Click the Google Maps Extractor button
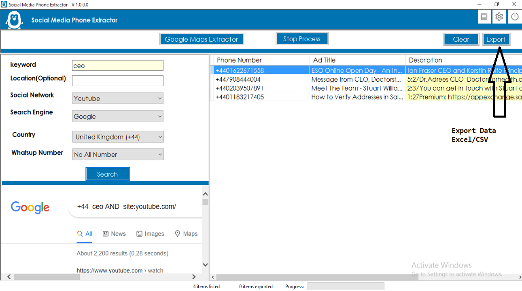 click(x=201, y=39)
